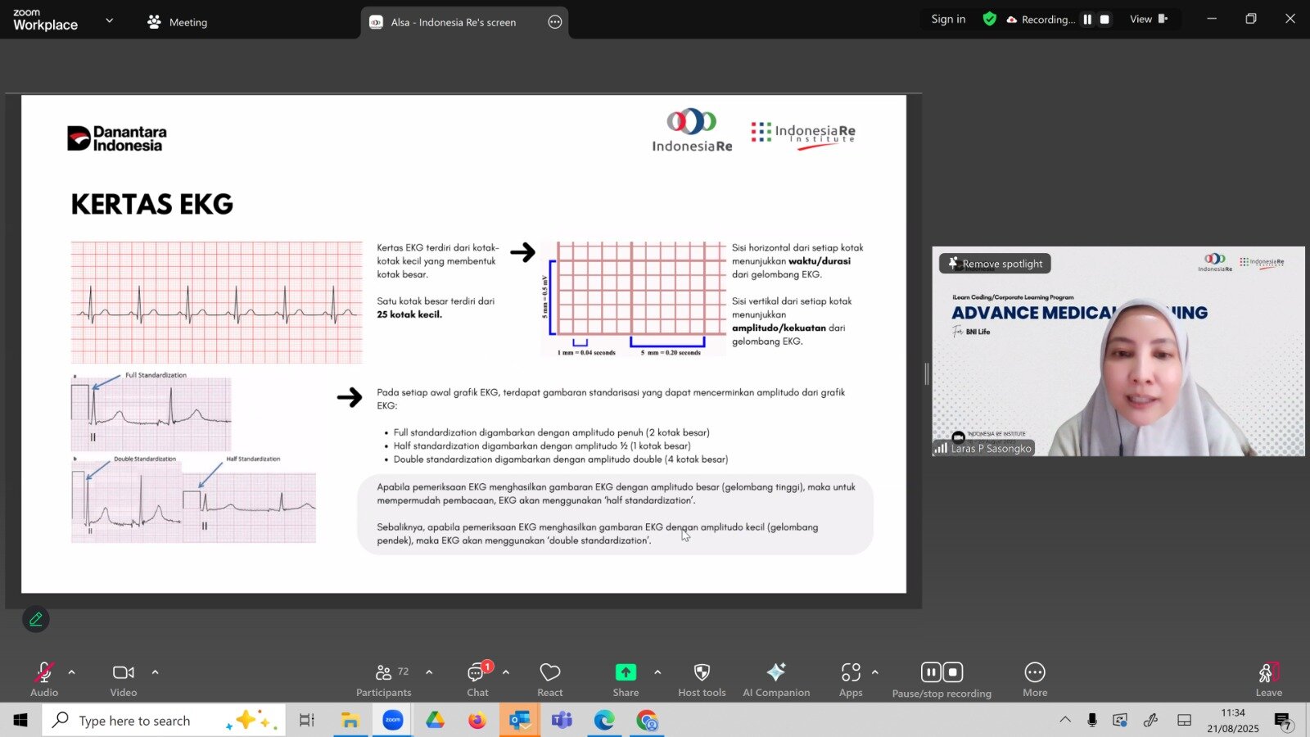Viewport: 1310px width, 737px height.
Task: Expand the video options arrow
Action: tap(155, 672)
